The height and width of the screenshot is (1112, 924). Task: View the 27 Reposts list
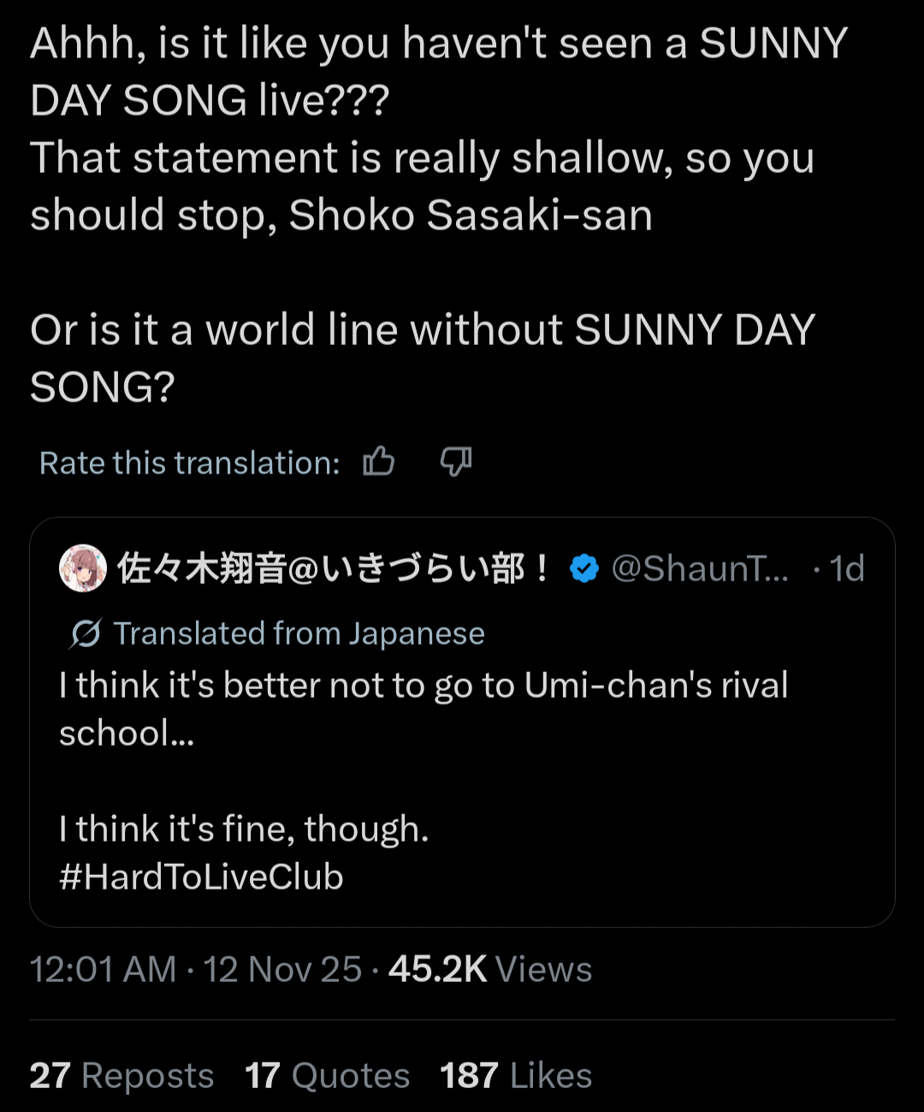(x=121, y=1075)
